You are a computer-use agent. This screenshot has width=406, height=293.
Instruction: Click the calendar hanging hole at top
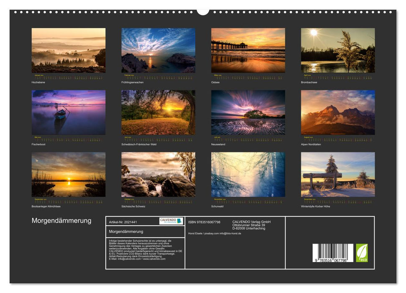click(x=203, y=10)
